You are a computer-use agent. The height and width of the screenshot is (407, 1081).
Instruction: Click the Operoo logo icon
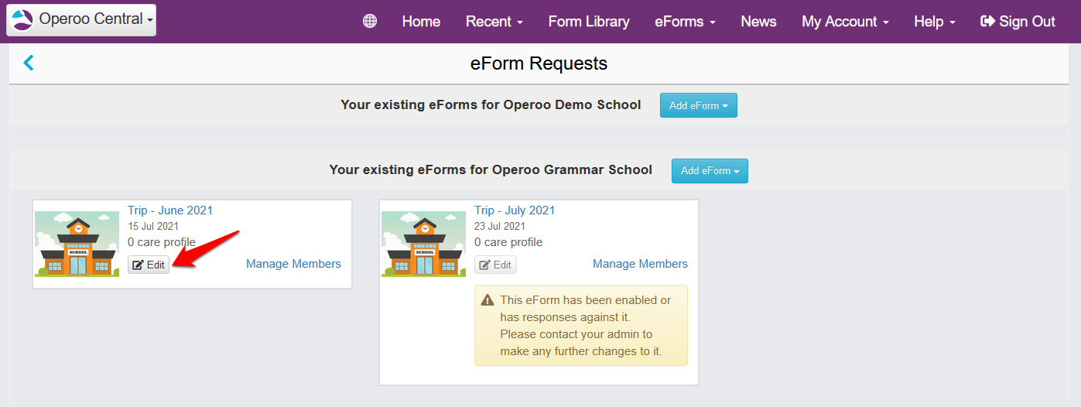22,19
